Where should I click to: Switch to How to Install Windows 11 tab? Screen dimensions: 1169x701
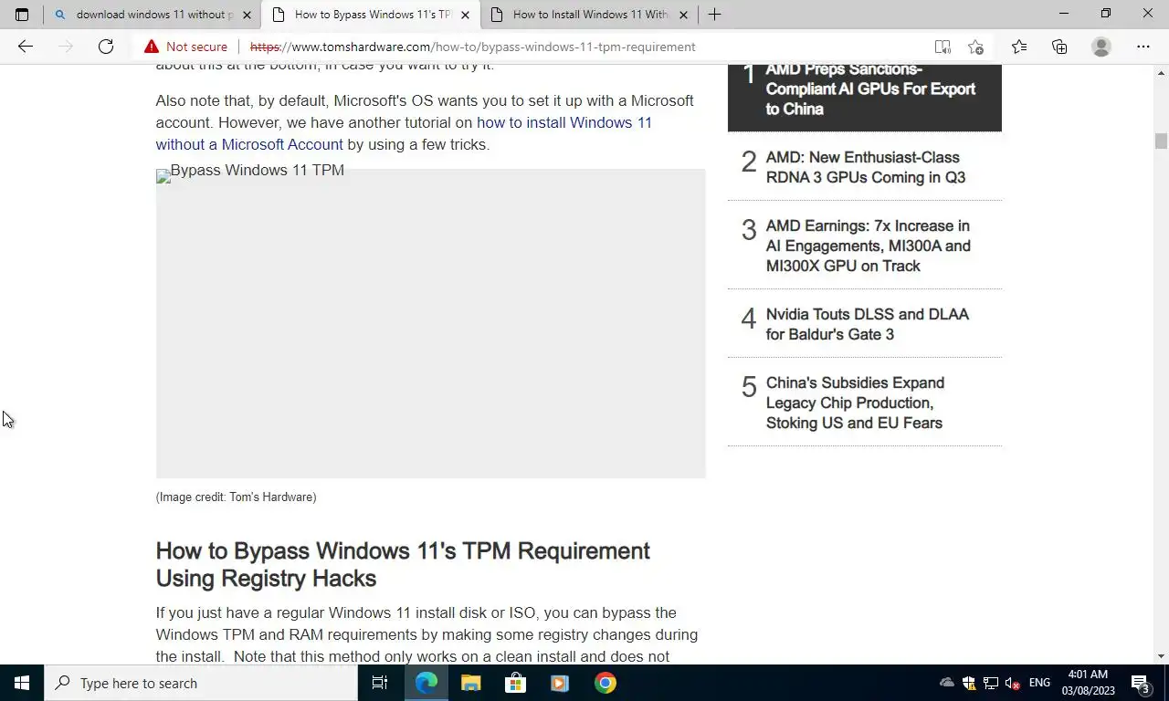pyautogui.click(x=588, y=15)
